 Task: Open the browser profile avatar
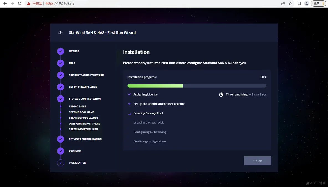pos(307,3)
